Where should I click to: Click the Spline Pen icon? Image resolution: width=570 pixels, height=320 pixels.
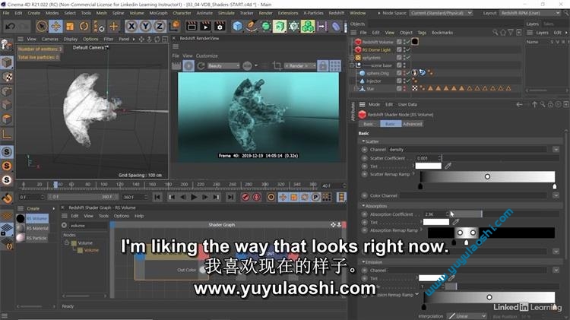click(252, 26)
